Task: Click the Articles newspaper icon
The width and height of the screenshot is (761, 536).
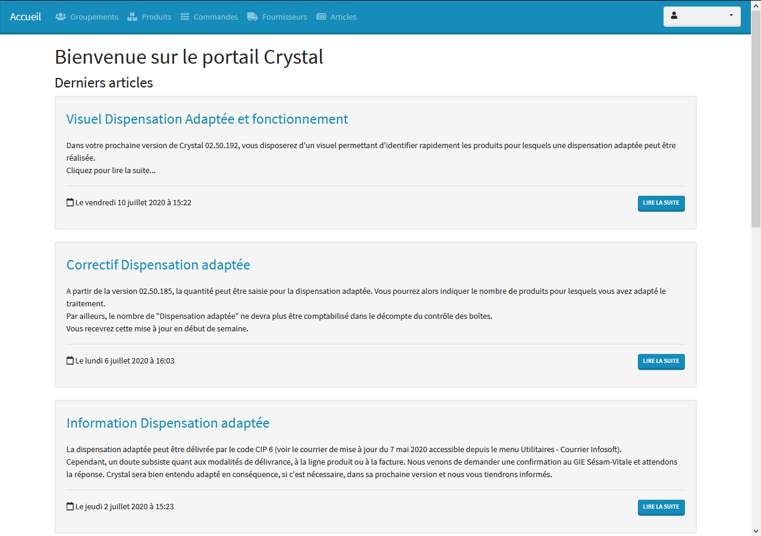Action: (x=321, y=17)
